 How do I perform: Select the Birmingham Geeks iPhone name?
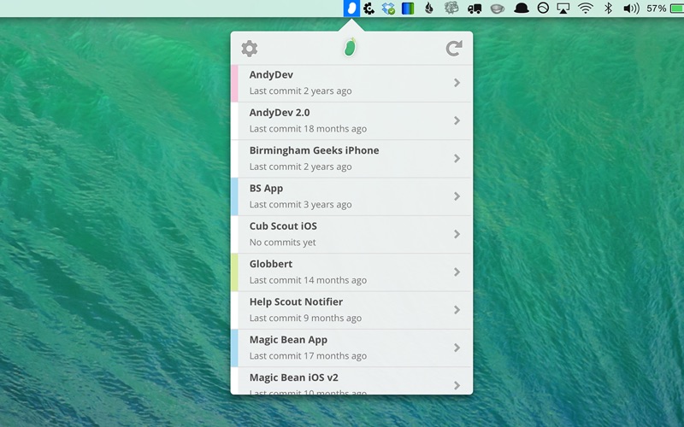click(314, 151)
